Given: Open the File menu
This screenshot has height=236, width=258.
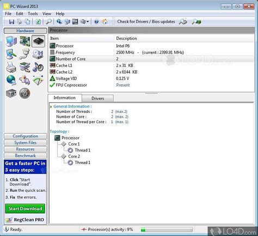Looking at the screenshot, I should pyautogui.click(x=8, y=14).
